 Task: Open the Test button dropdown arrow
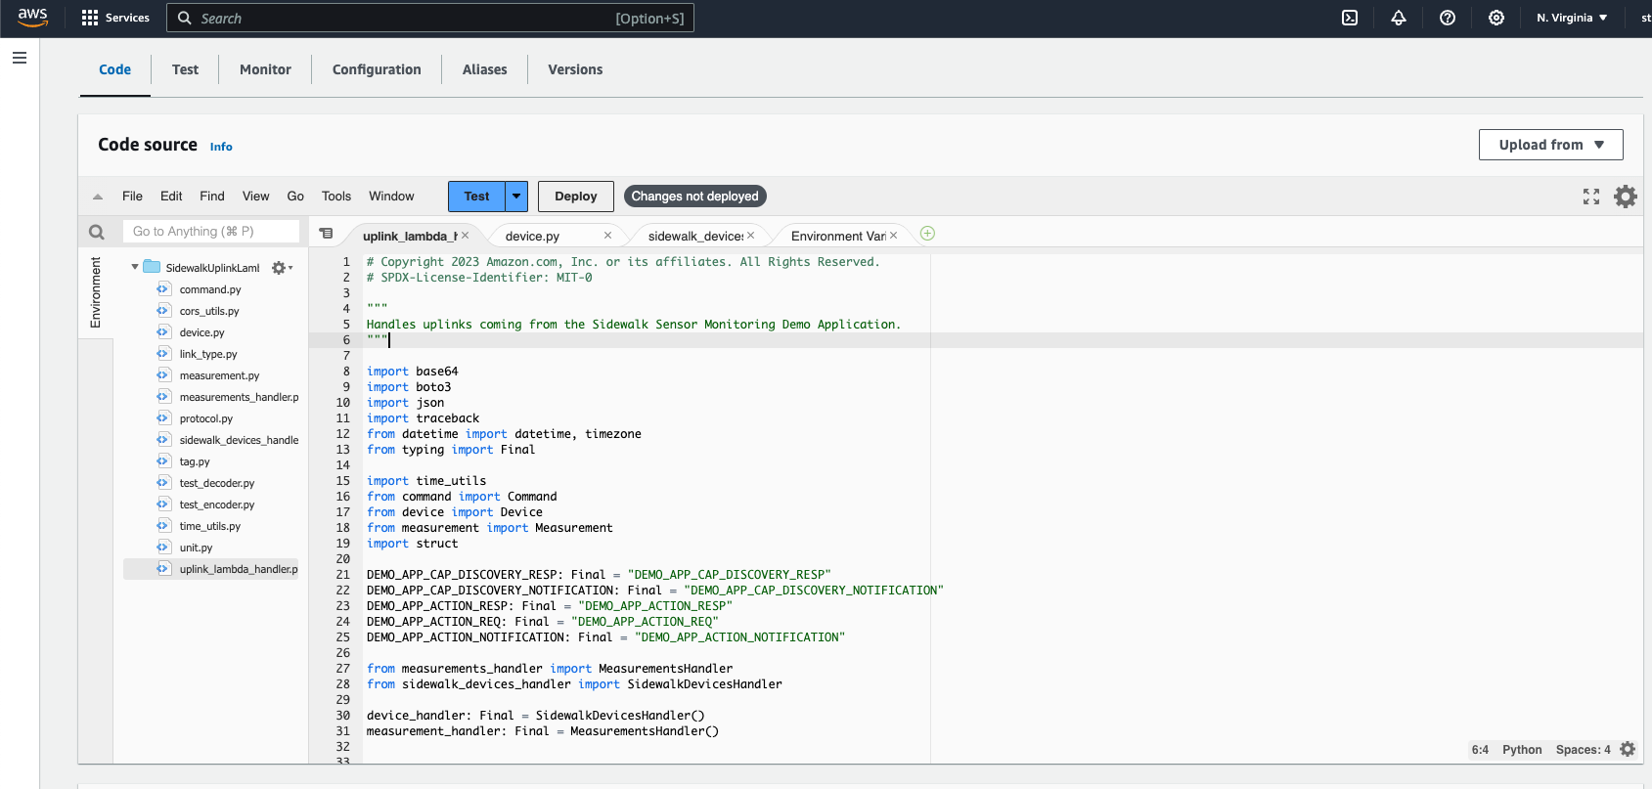(x=516, y=197)
